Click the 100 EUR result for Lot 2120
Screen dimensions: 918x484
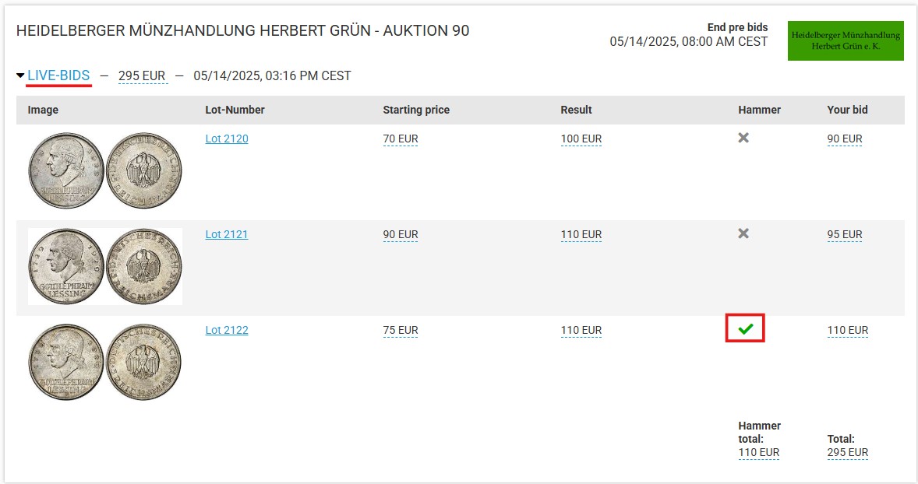click(581, 139)
